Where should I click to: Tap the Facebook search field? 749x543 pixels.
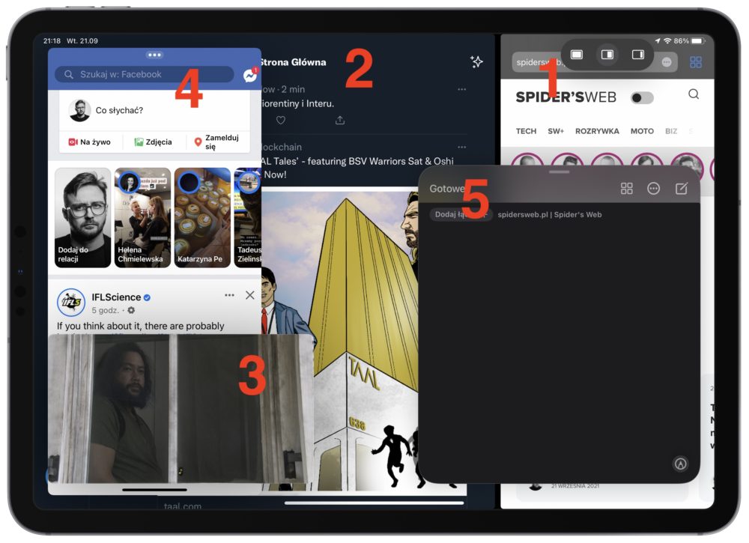click(x=145, y=74)
